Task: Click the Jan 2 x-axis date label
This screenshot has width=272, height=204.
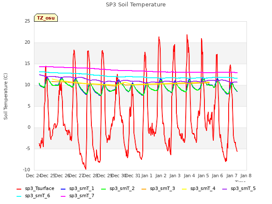Action: click(161, 176)
